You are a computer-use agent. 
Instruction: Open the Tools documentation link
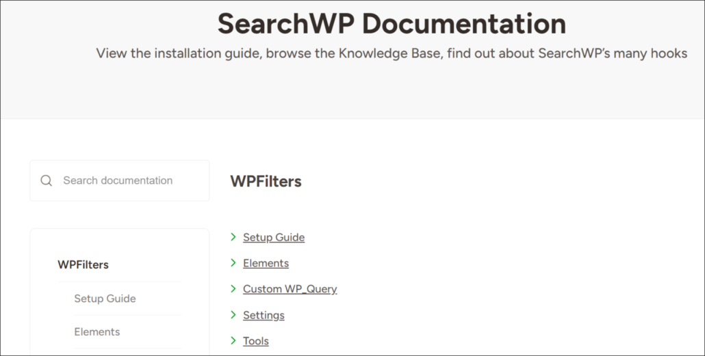(x=256, y=341)
